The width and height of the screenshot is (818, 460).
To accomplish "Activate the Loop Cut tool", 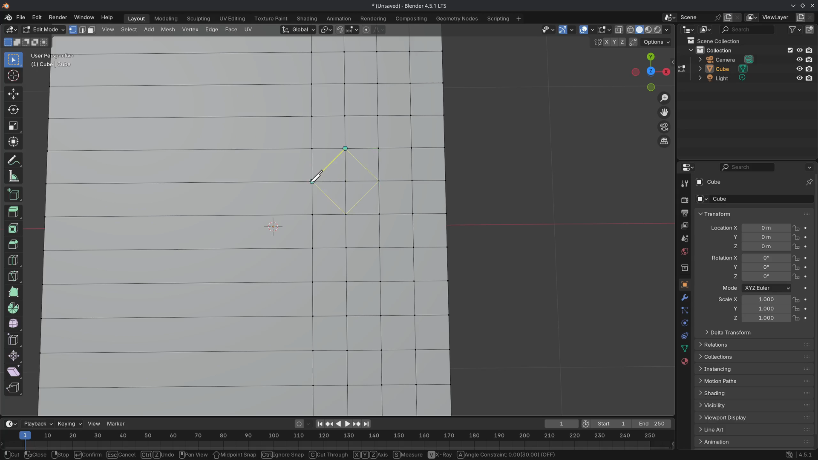I will (x=13, y=260).
